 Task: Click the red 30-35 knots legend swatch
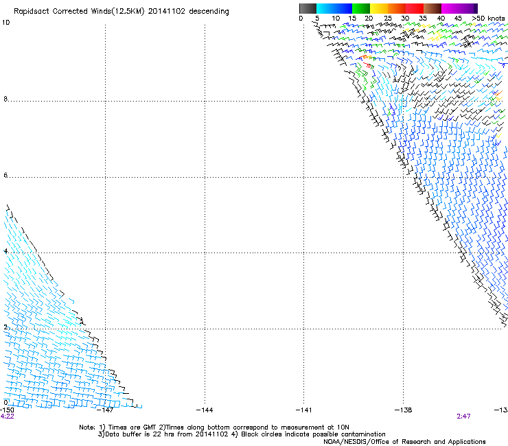coord(415,8)
